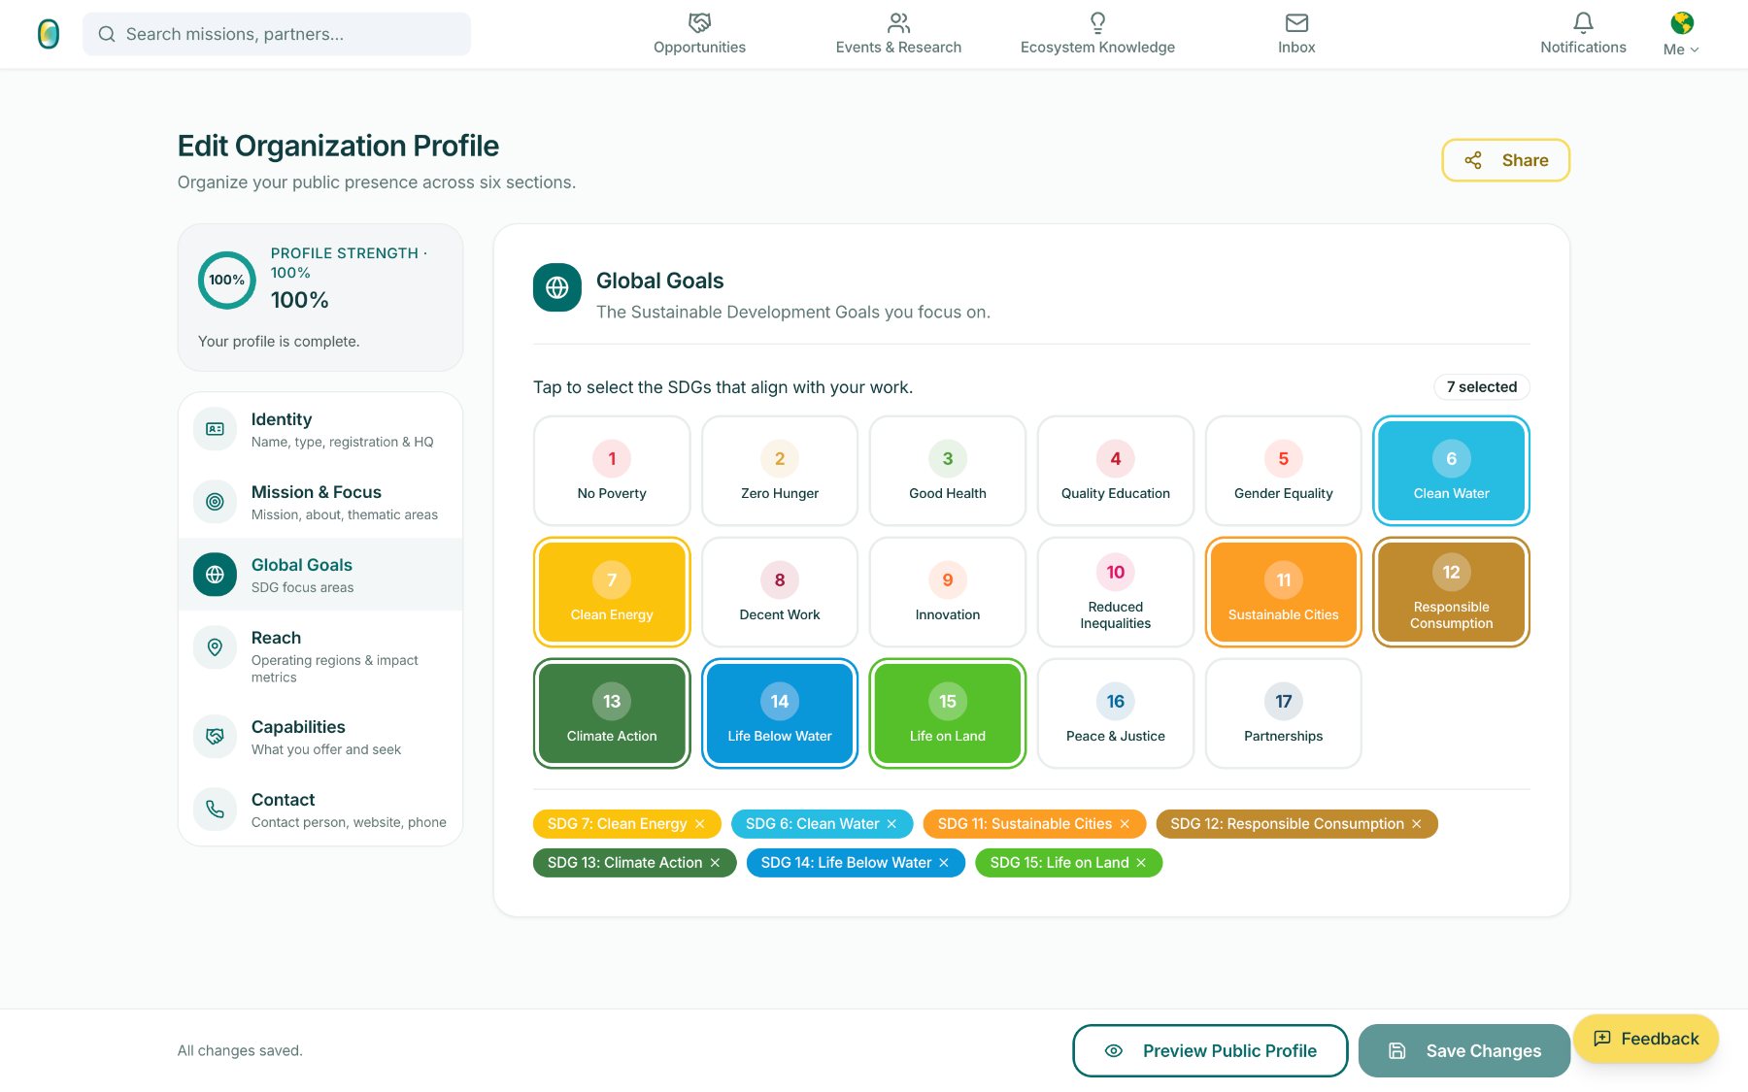
Task: Remove SDG 15: Life on Land tag
Action: tap(1141, 863)
